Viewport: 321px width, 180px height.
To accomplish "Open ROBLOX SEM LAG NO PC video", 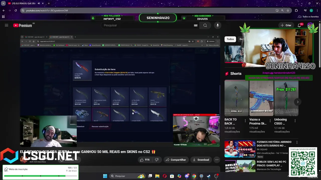I will (272, 164).
